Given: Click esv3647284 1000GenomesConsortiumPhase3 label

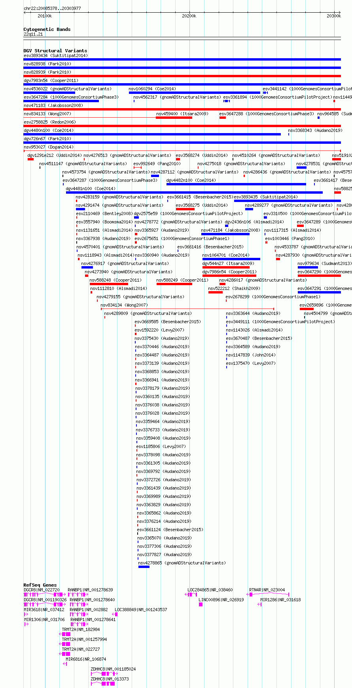Looking at the screenshot, I should [71, 97].
